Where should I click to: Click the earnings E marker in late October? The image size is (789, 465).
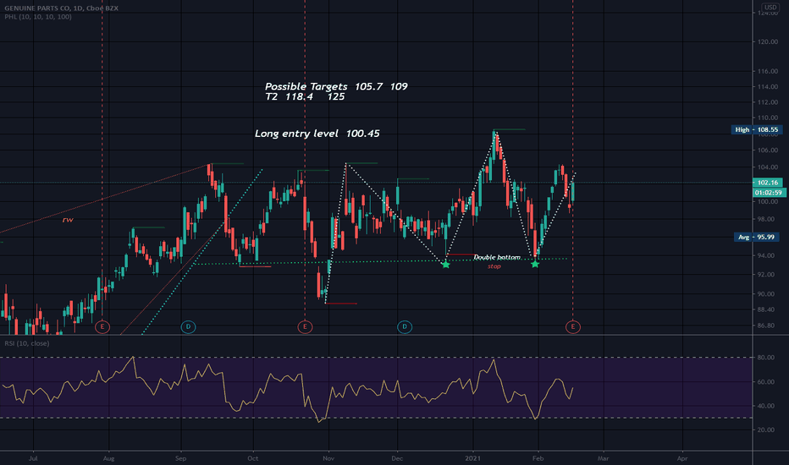tap(305, 326)
